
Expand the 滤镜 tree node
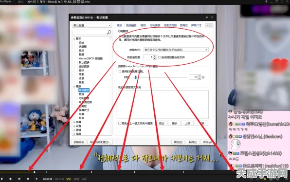pos(74,130)
